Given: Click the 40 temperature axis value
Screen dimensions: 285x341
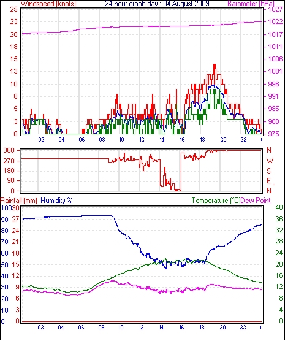Looking at the screenshot, I should click(279, 207).
